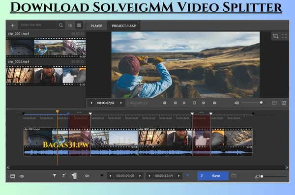Screen dimensions: 295x195
Task: Decrease the 00:00:13;04 end time
Action: click(149, 176)
